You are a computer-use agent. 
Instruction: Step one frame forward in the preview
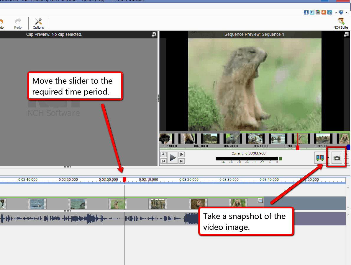[x=181, y=154]
